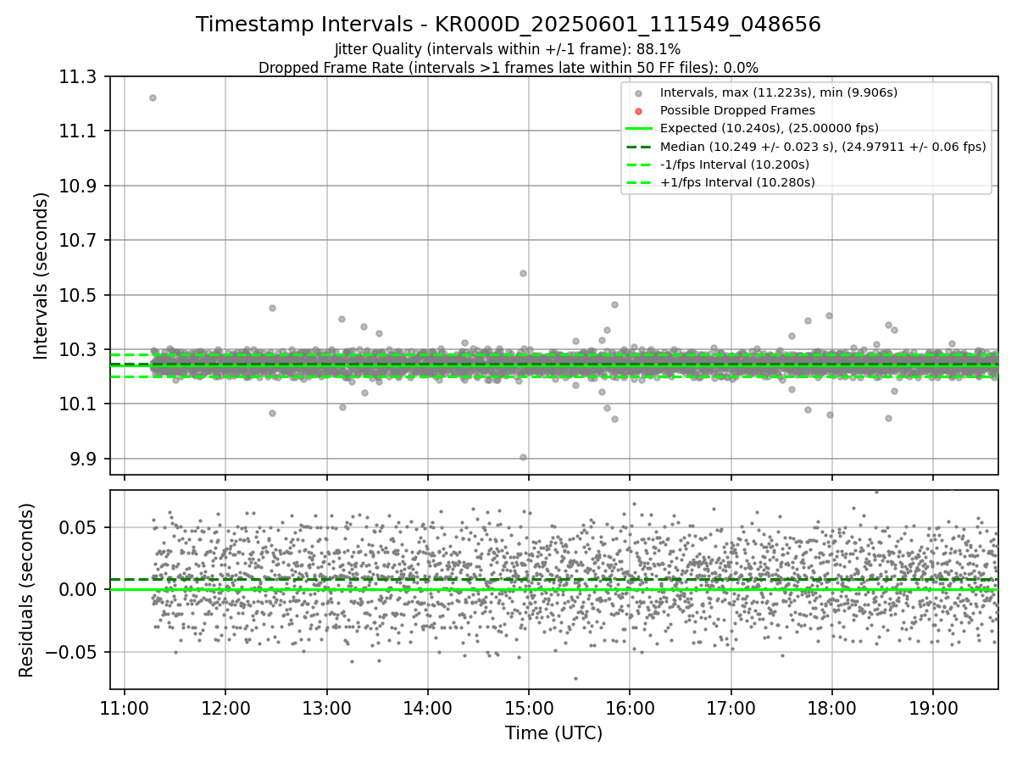The image size is (1017, 763).
Task: Click the x-axis tick label '17:00'
Action: pos(731,708)
